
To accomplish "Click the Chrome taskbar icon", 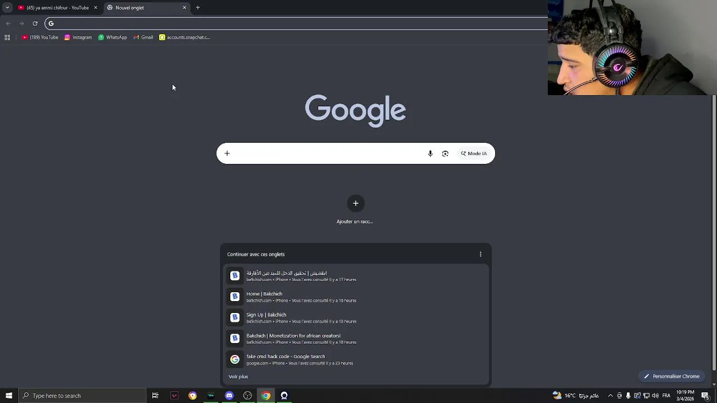I will (x=266, y=396).
